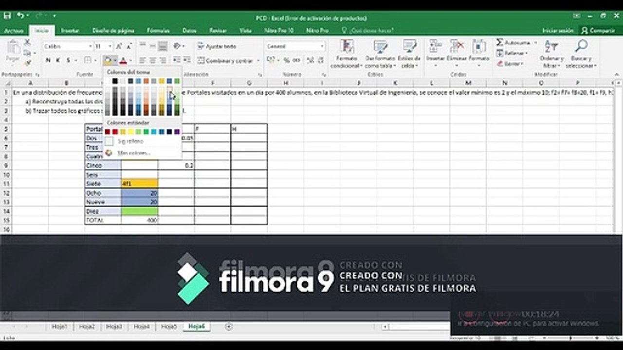Image resolution: width=623 pixels, height=350 pixels.
Task: Expand the Combinar y centrar dropdown arrow
Action: click(257, 61)
